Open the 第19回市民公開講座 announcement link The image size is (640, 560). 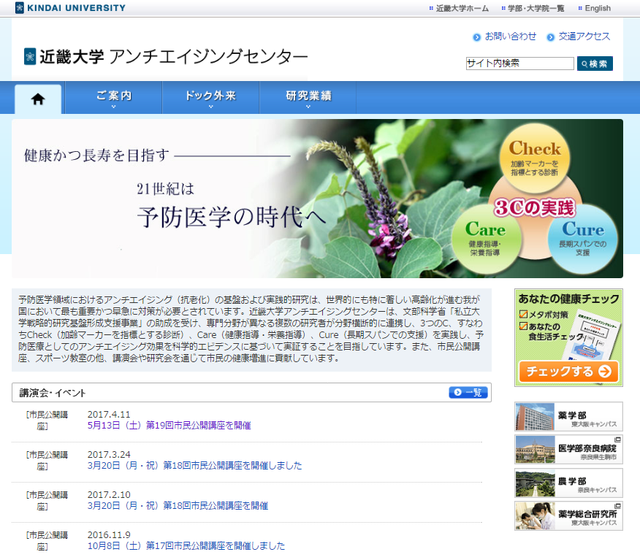pyautogui.click(x=169, y=425)
